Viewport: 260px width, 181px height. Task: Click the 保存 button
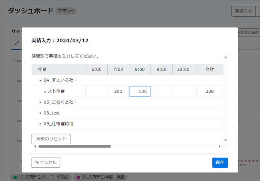click(220, 162)
